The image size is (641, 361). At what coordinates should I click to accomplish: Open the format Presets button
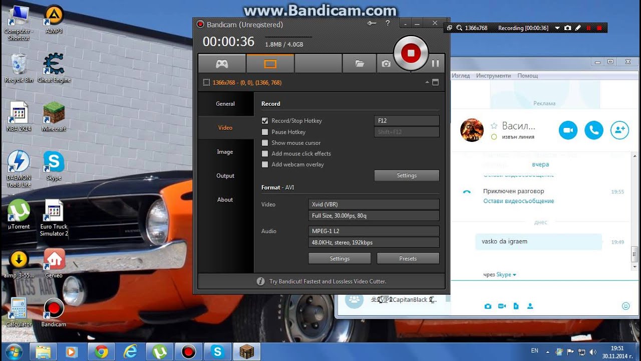coord(408,259)
